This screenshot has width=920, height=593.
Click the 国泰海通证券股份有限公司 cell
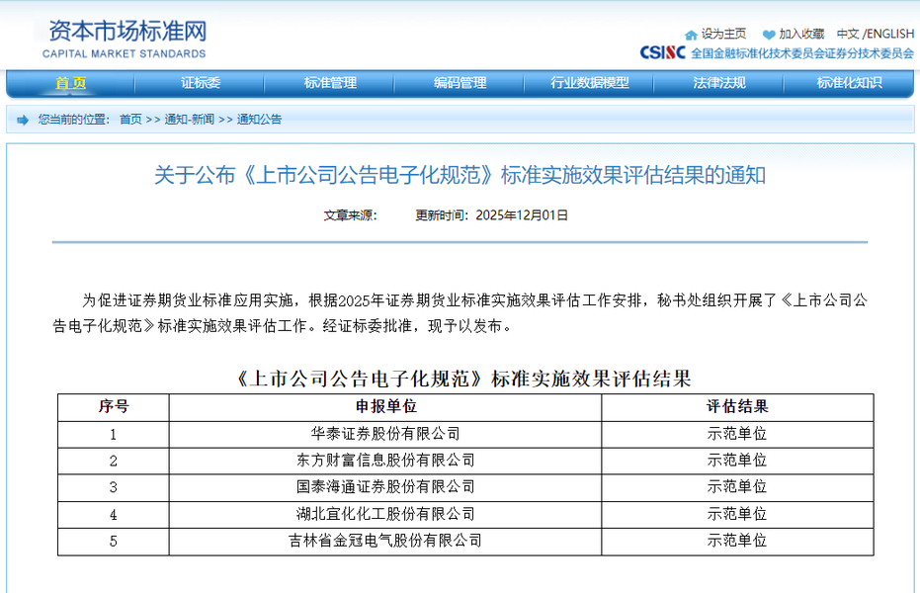[385, 487]
